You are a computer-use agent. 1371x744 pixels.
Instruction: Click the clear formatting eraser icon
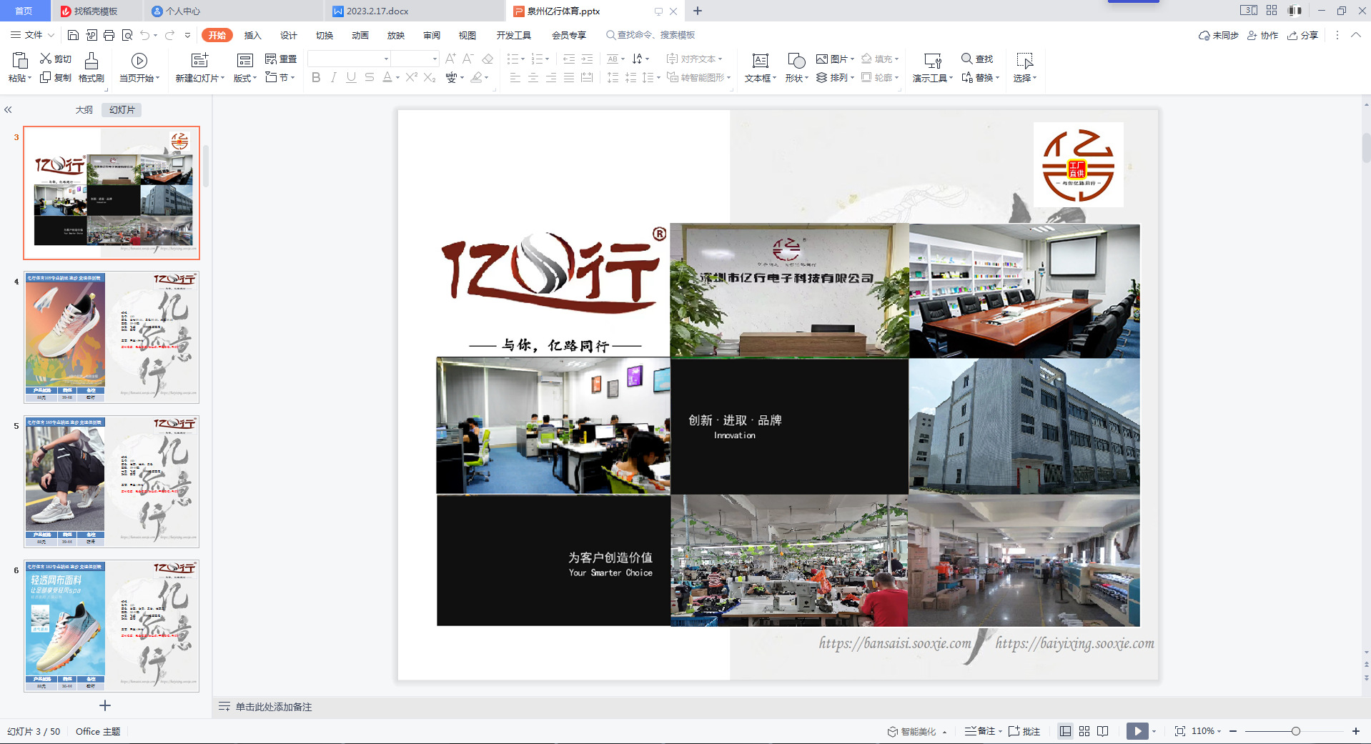point(487,59)
